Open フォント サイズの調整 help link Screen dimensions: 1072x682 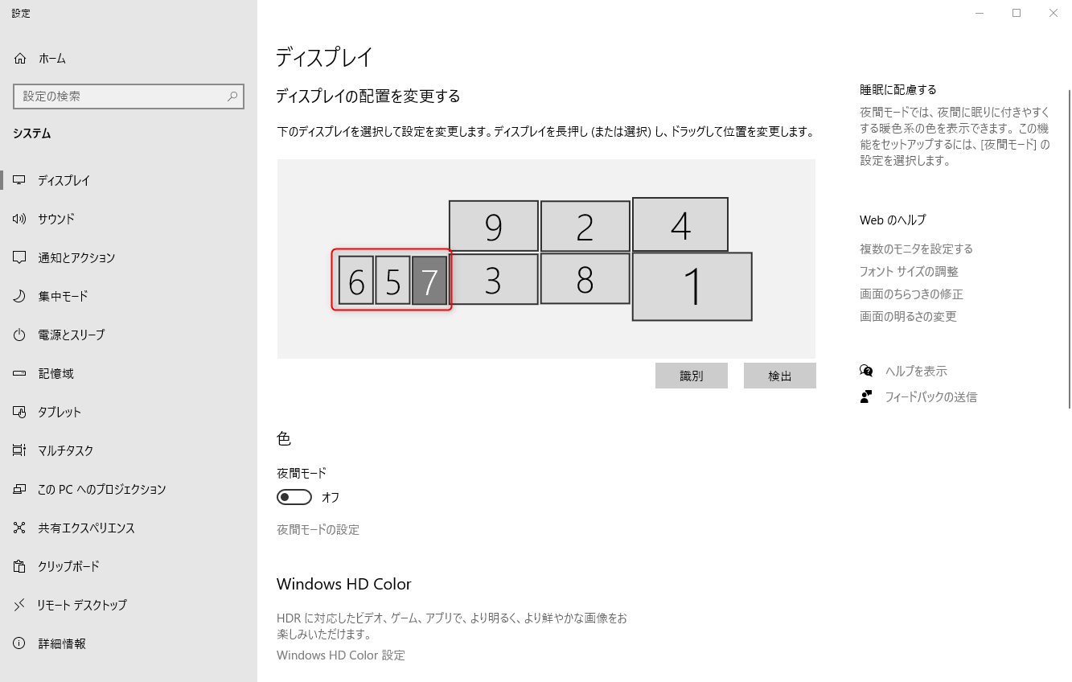(x=909, y=272)
